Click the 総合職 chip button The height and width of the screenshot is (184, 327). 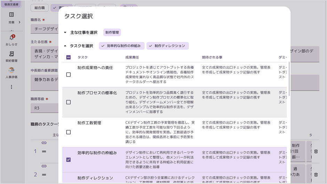pos(40,8)
